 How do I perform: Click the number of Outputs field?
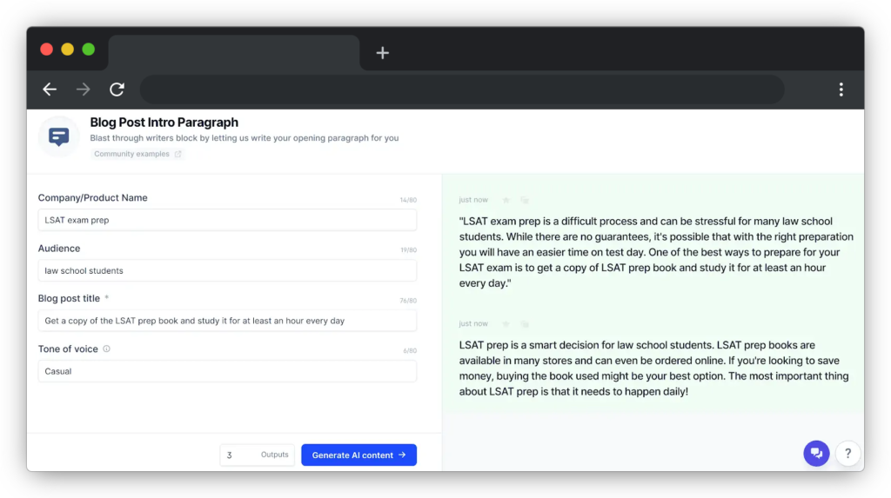click(x=257, y=455)
